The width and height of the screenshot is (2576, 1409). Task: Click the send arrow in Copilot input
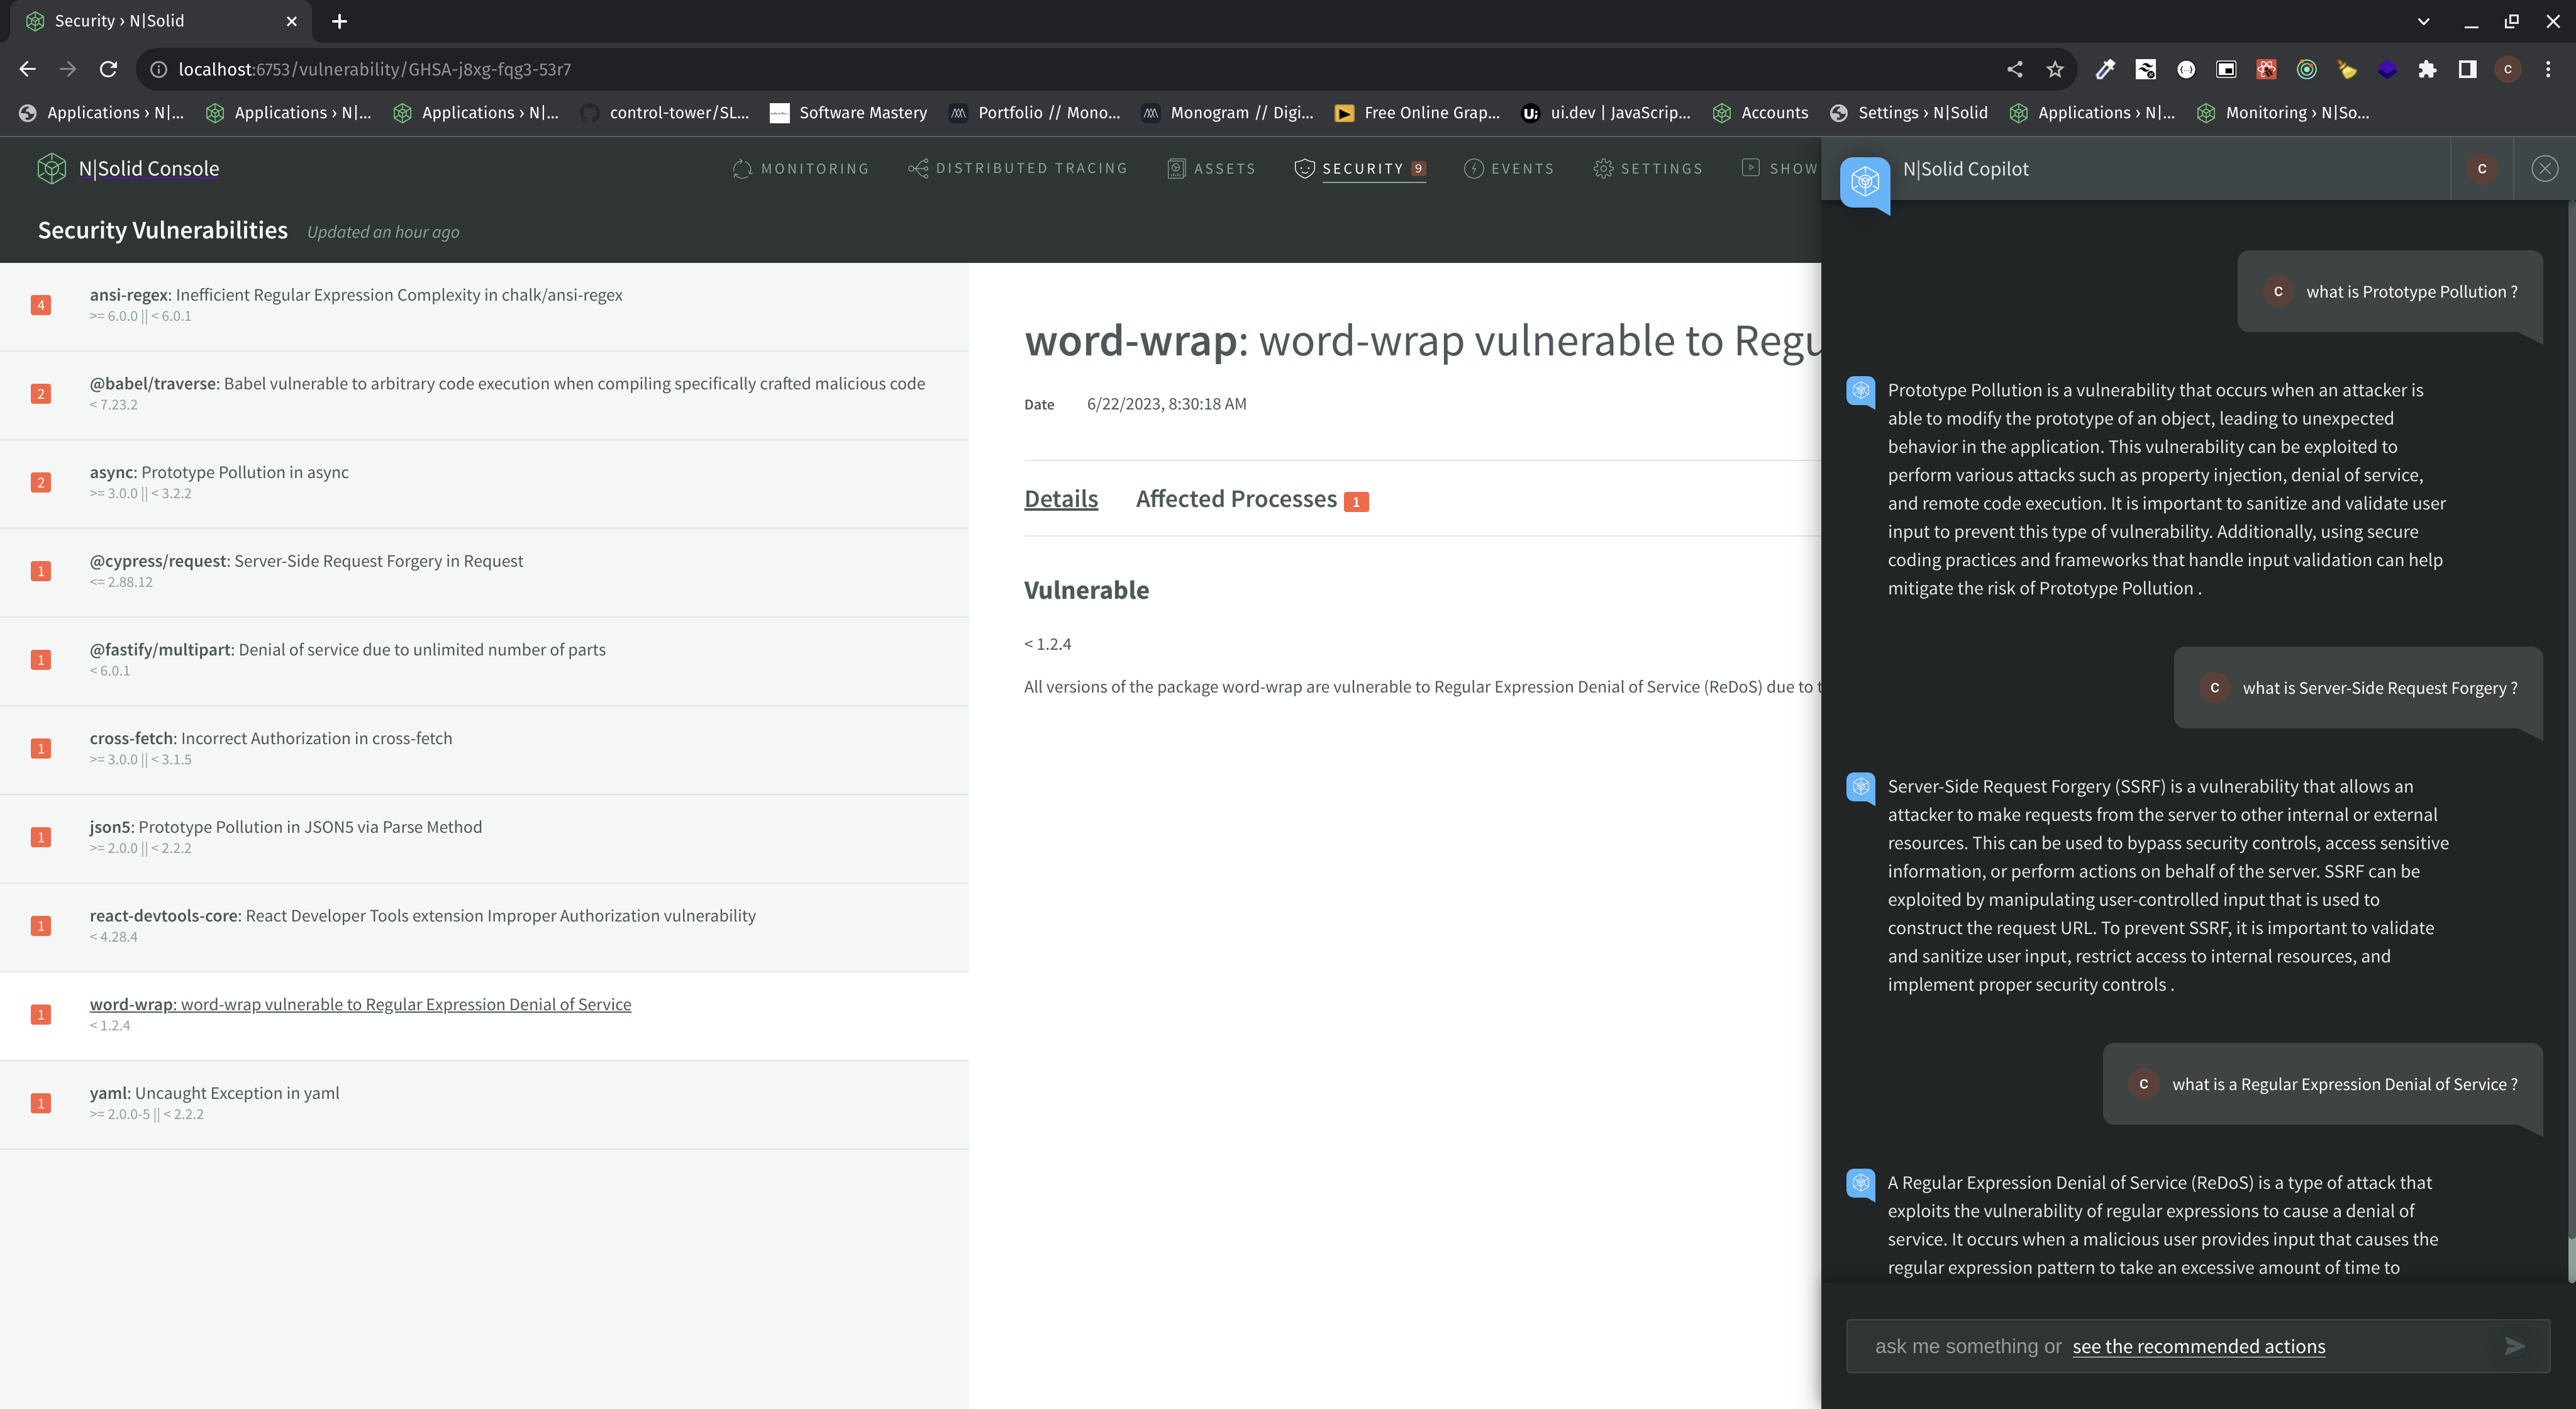click(2514, 1346)
